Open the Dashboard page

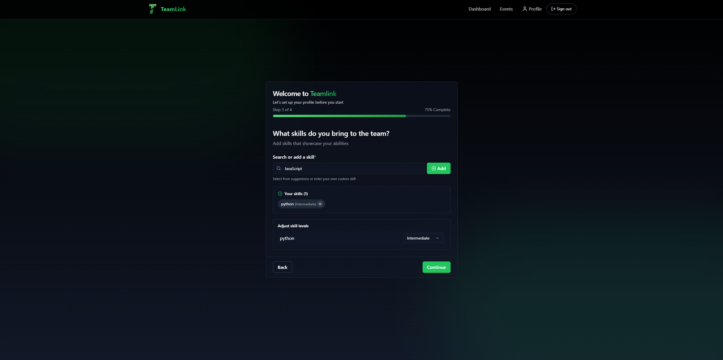pyautogui.click(x=479, y=9)
